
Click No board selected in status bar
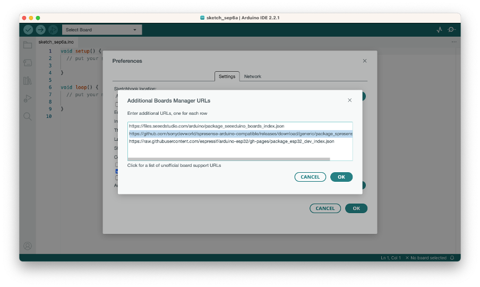[x=426, y=258]
